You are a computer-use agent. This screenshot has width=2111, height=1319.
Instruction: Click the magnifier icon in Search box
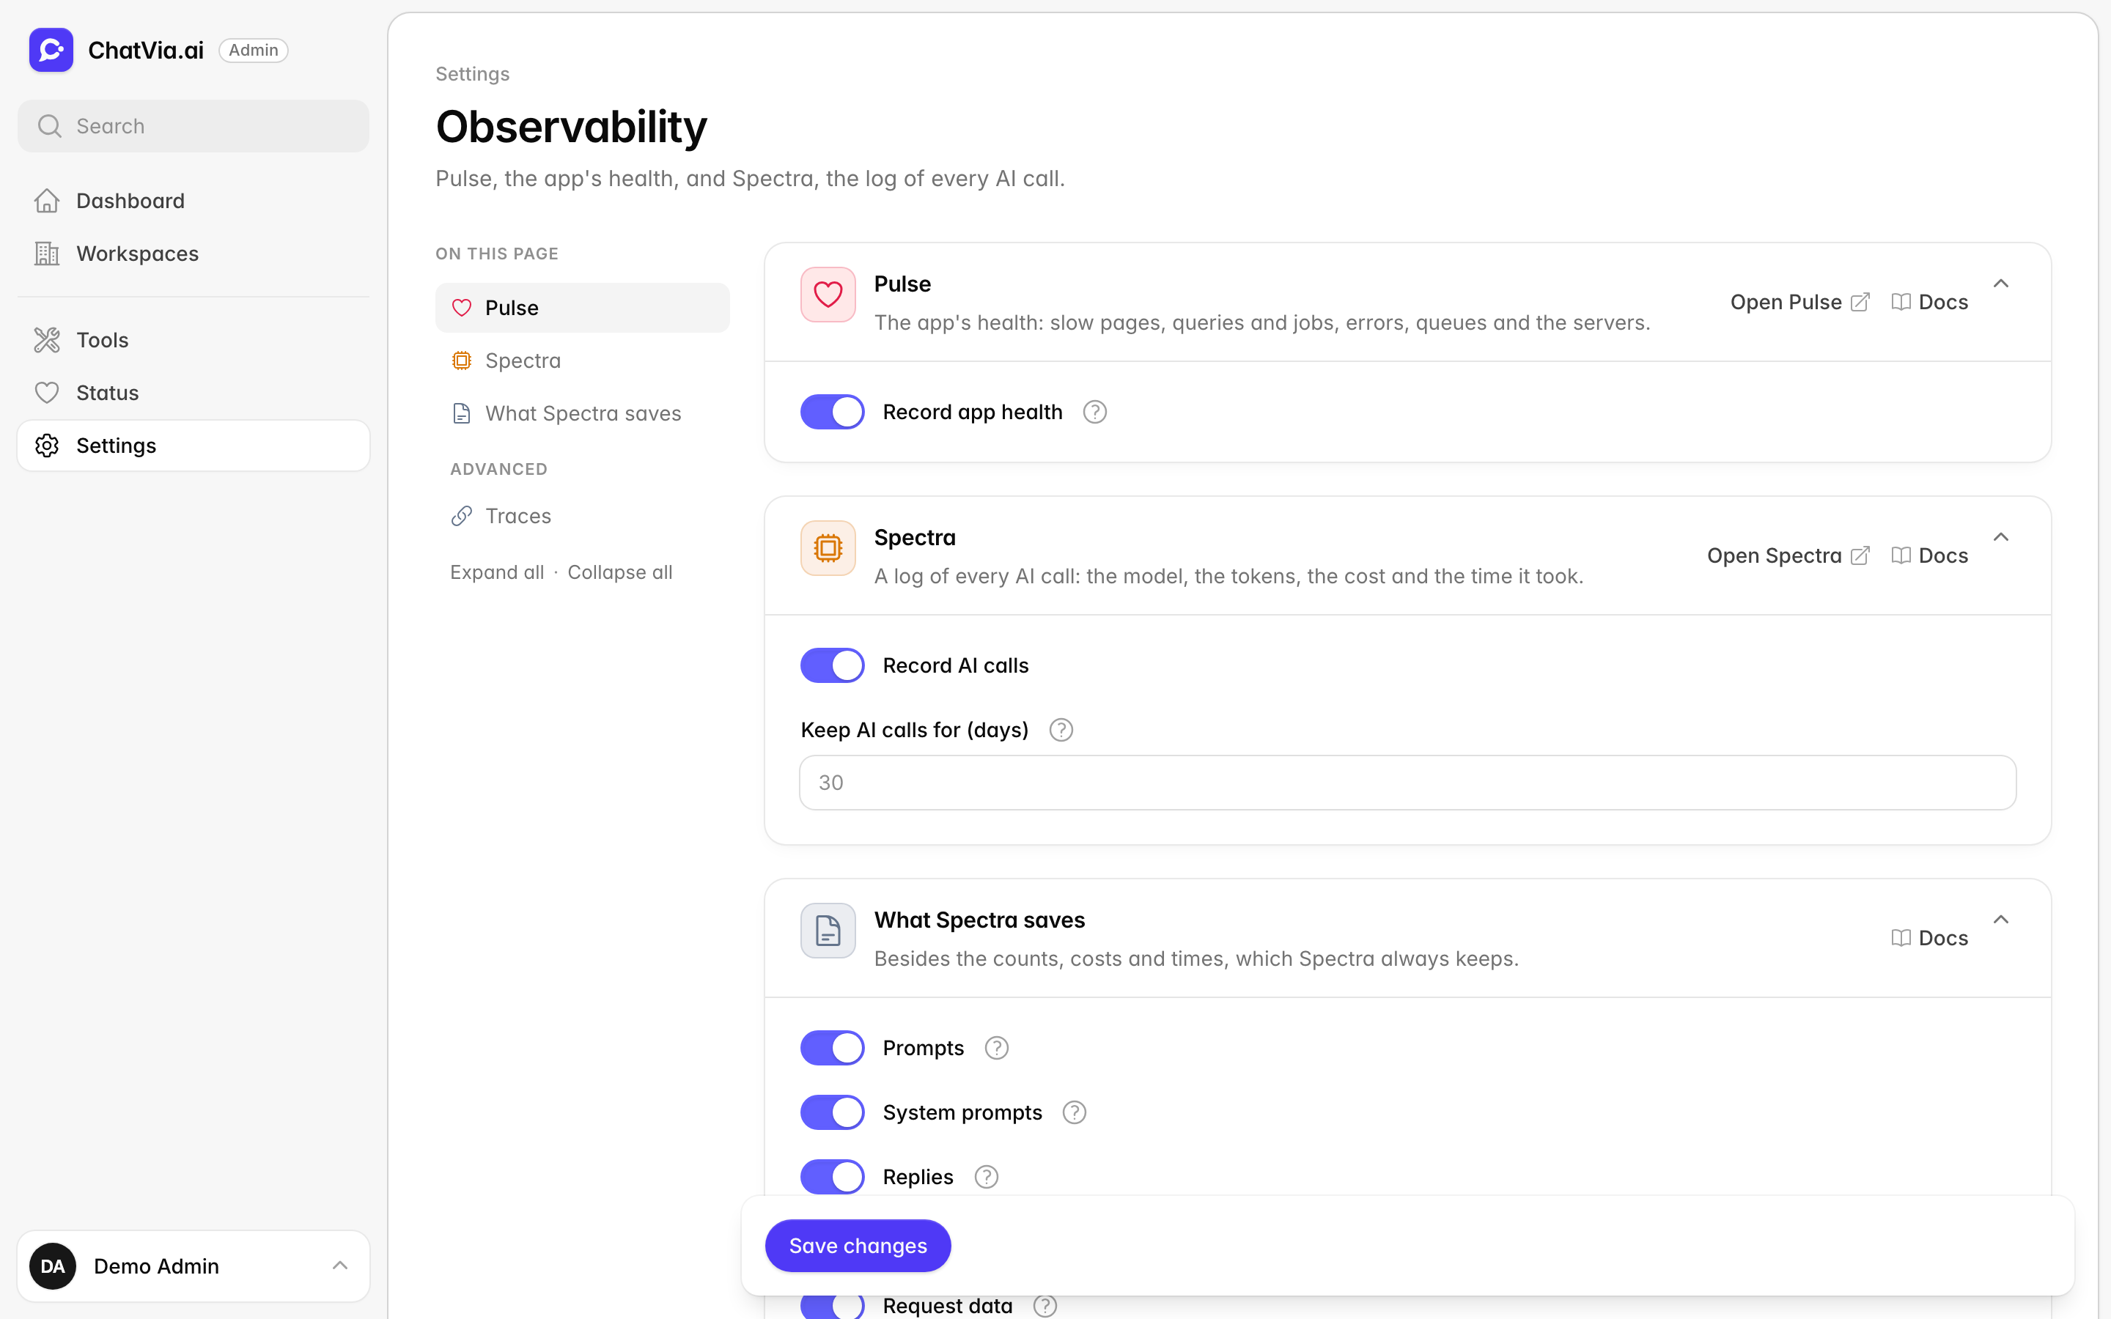50,125
